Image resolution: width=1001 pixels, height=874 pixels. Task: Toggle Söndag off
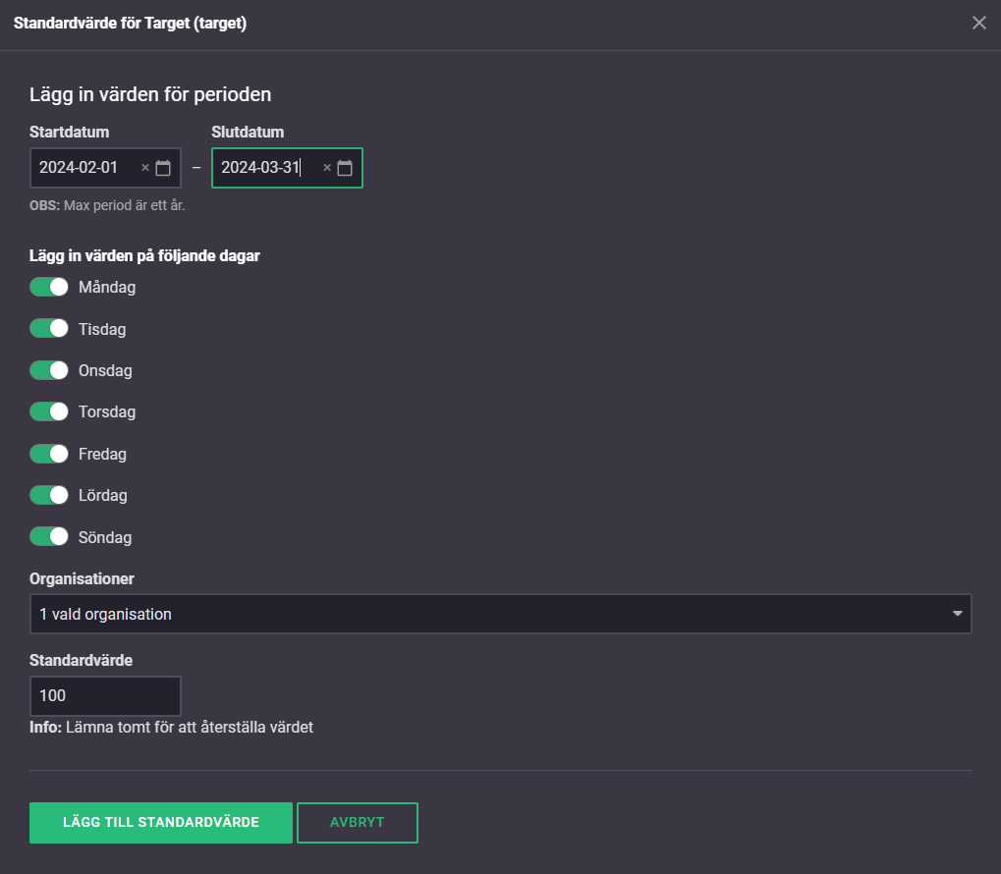49,537
